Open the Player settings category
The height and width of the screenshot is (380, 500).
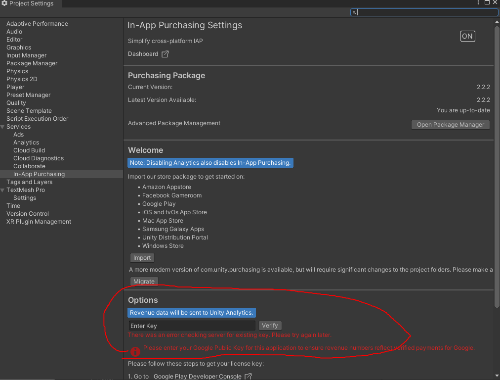15,87
